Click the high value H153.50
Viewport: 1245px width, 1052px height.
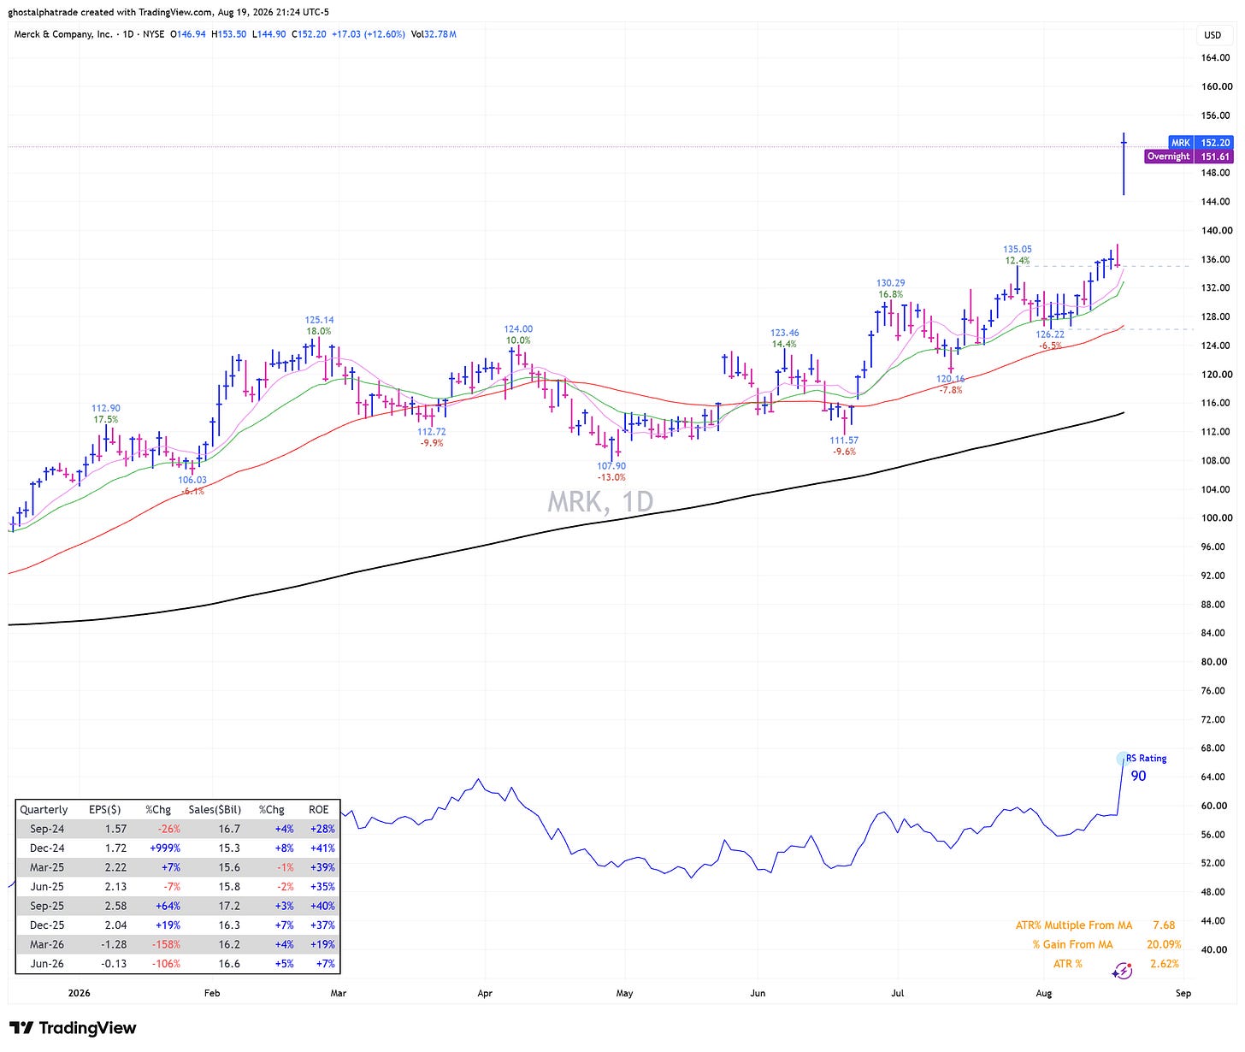point(228,35)
